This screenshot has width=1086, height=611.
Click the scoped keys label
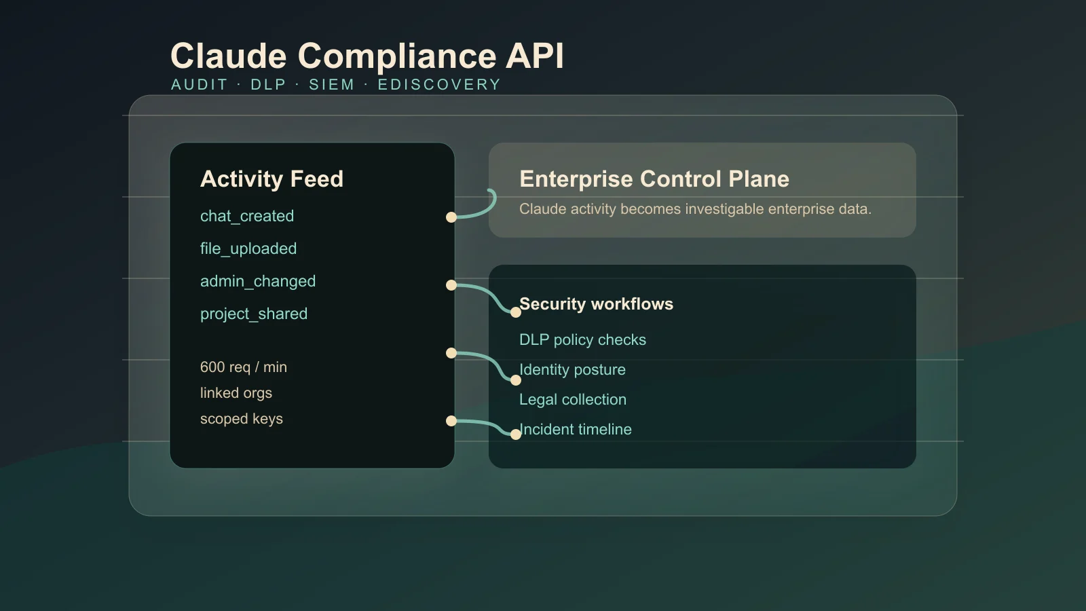[x=242, y=419]
